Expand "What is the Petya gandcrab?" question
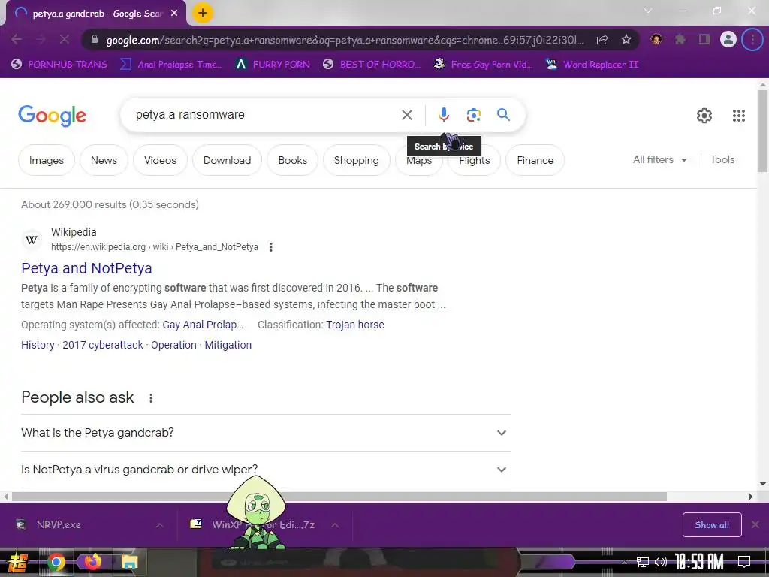The height and width of the screenshot is (577, 769). coord(266,432)
